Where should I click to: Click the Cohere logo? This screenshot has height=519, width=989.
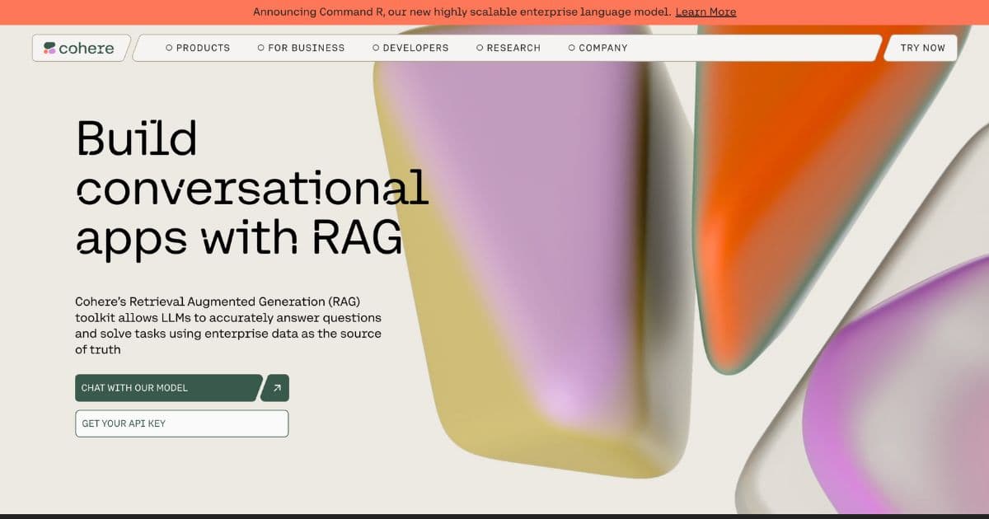pos(79,48)
